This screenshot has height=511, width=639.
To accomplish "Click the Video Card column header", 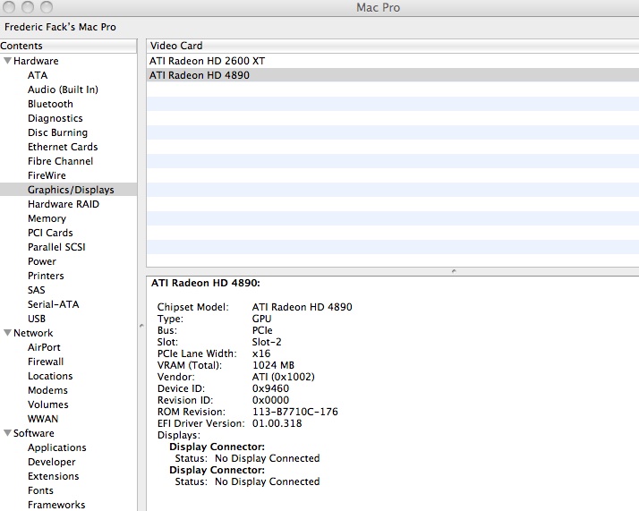I will coord(393,46).
